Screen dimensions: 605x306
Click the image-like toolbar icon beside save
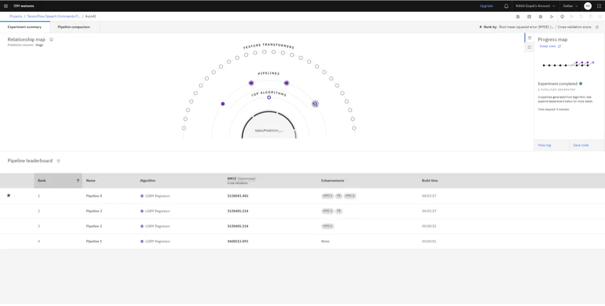coord(529,17)
